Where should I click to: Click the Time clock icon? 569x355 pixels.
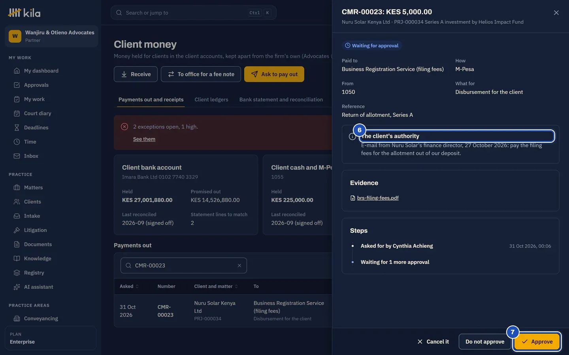17,142
